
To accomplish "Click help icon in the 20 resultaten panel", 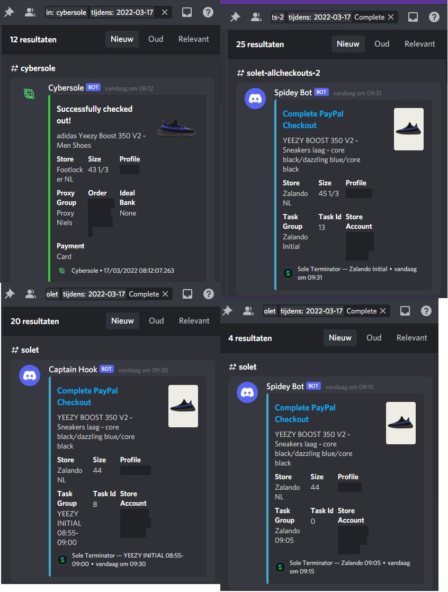I will [208, 294].
